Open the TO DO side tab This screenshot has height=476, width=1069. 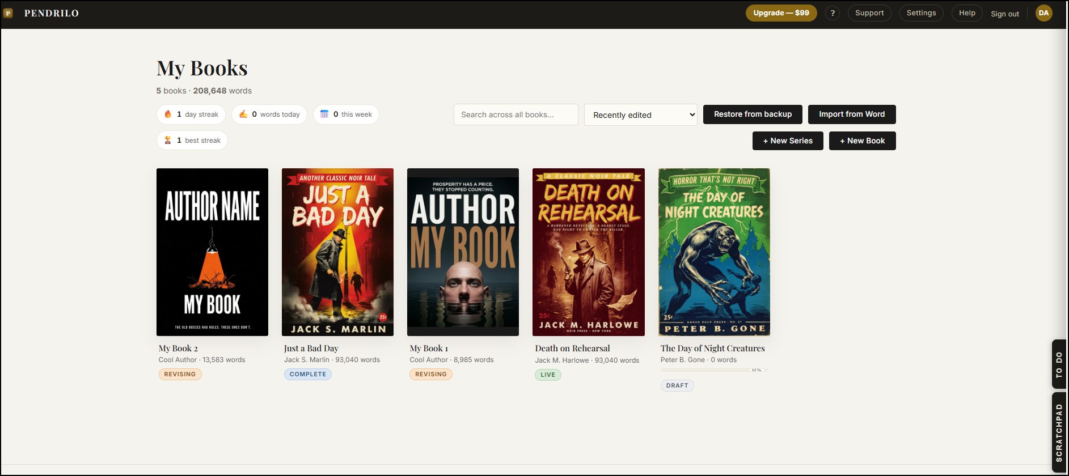pyautogui.click(x=1059, y=364)
